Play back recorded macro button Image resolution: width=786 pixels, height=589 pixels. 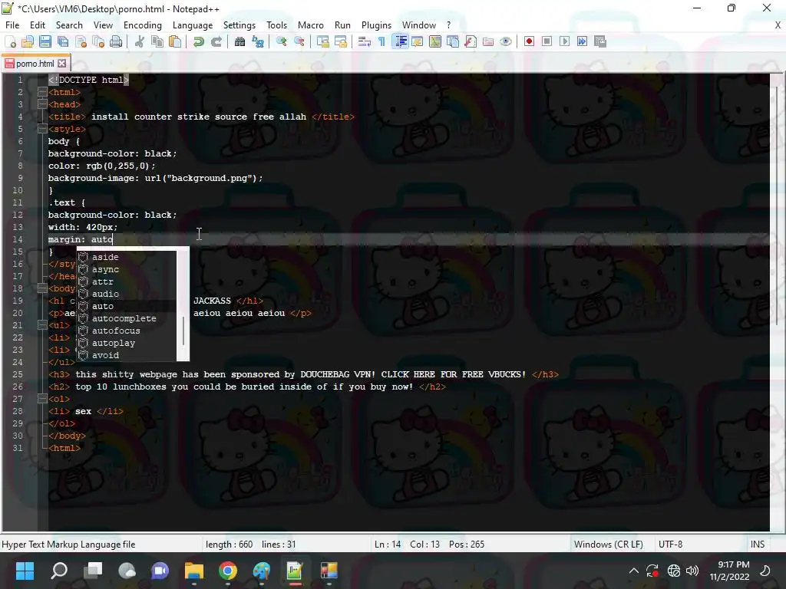point(564,41)
